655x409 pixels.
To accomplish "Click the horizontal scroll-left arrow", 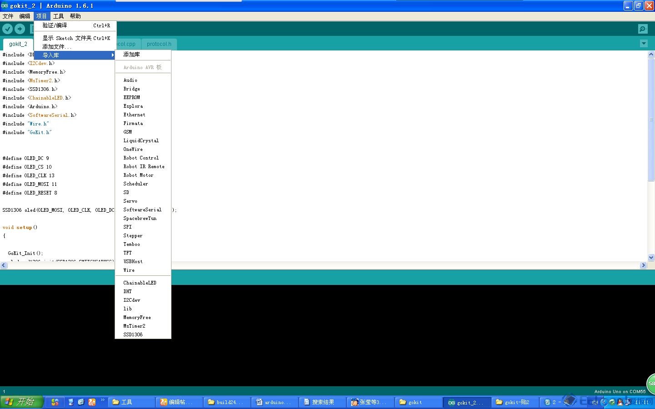I will coord(4,265).
